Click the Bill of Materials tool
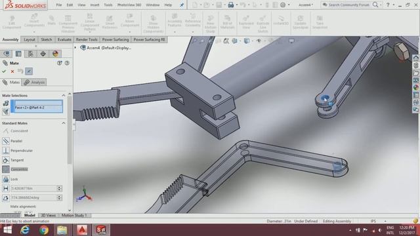 [228, 22]
